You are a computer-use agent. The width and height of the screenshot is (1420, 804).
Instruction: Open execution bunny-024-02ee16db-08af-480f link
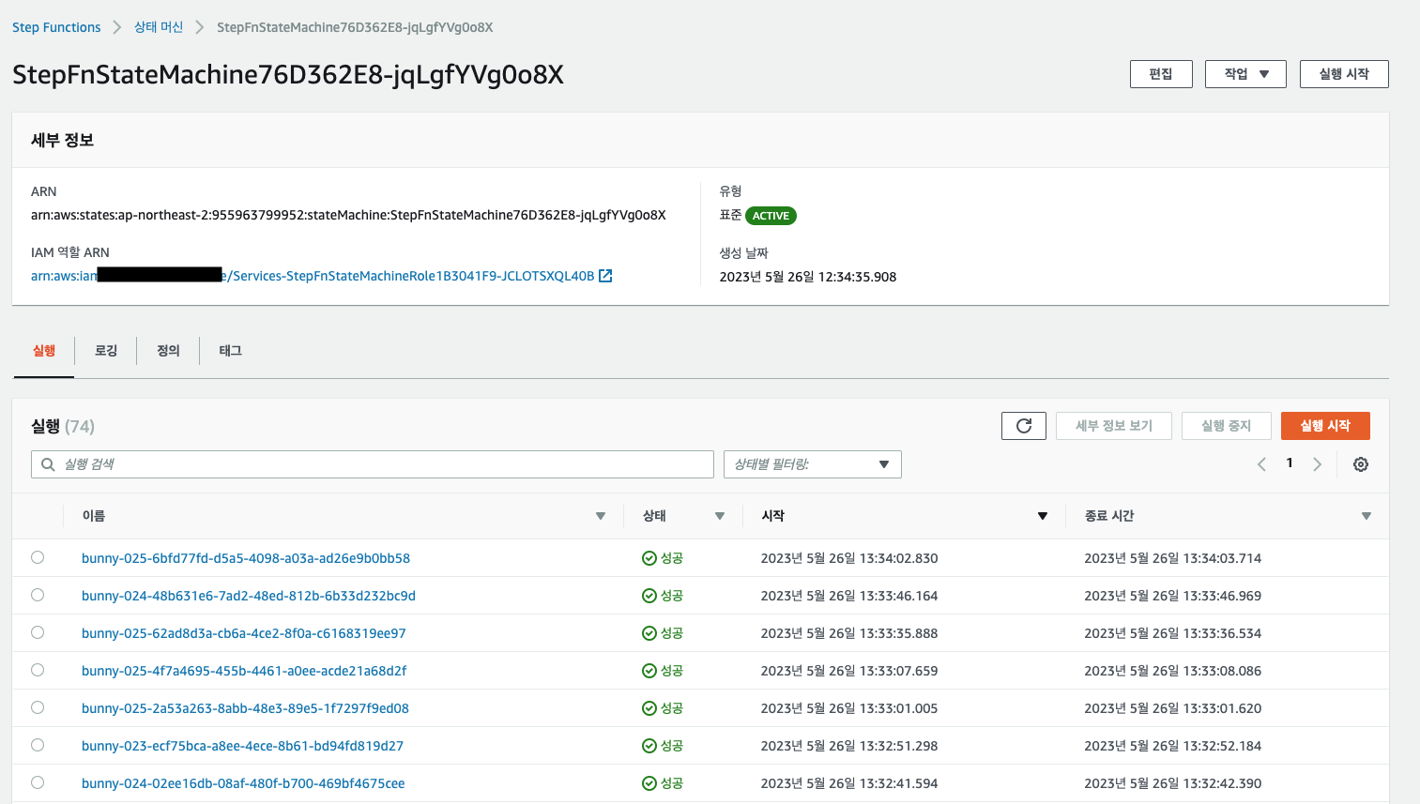click(x=243, y=783)
